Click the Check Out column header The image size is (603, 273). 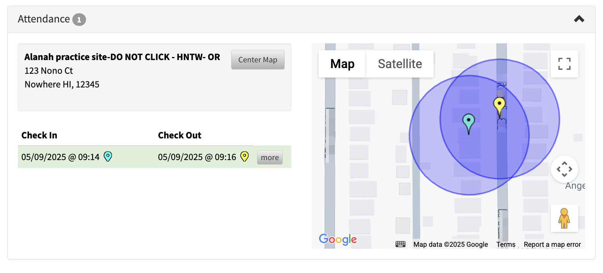180,135
